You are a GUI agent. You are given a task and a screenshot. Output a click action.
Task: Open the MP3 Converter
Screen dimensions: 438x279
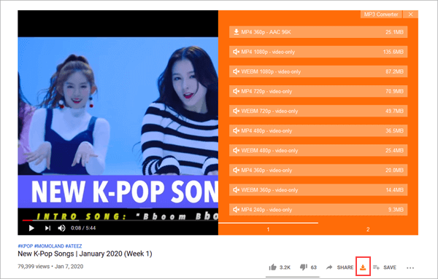(381, 15)
